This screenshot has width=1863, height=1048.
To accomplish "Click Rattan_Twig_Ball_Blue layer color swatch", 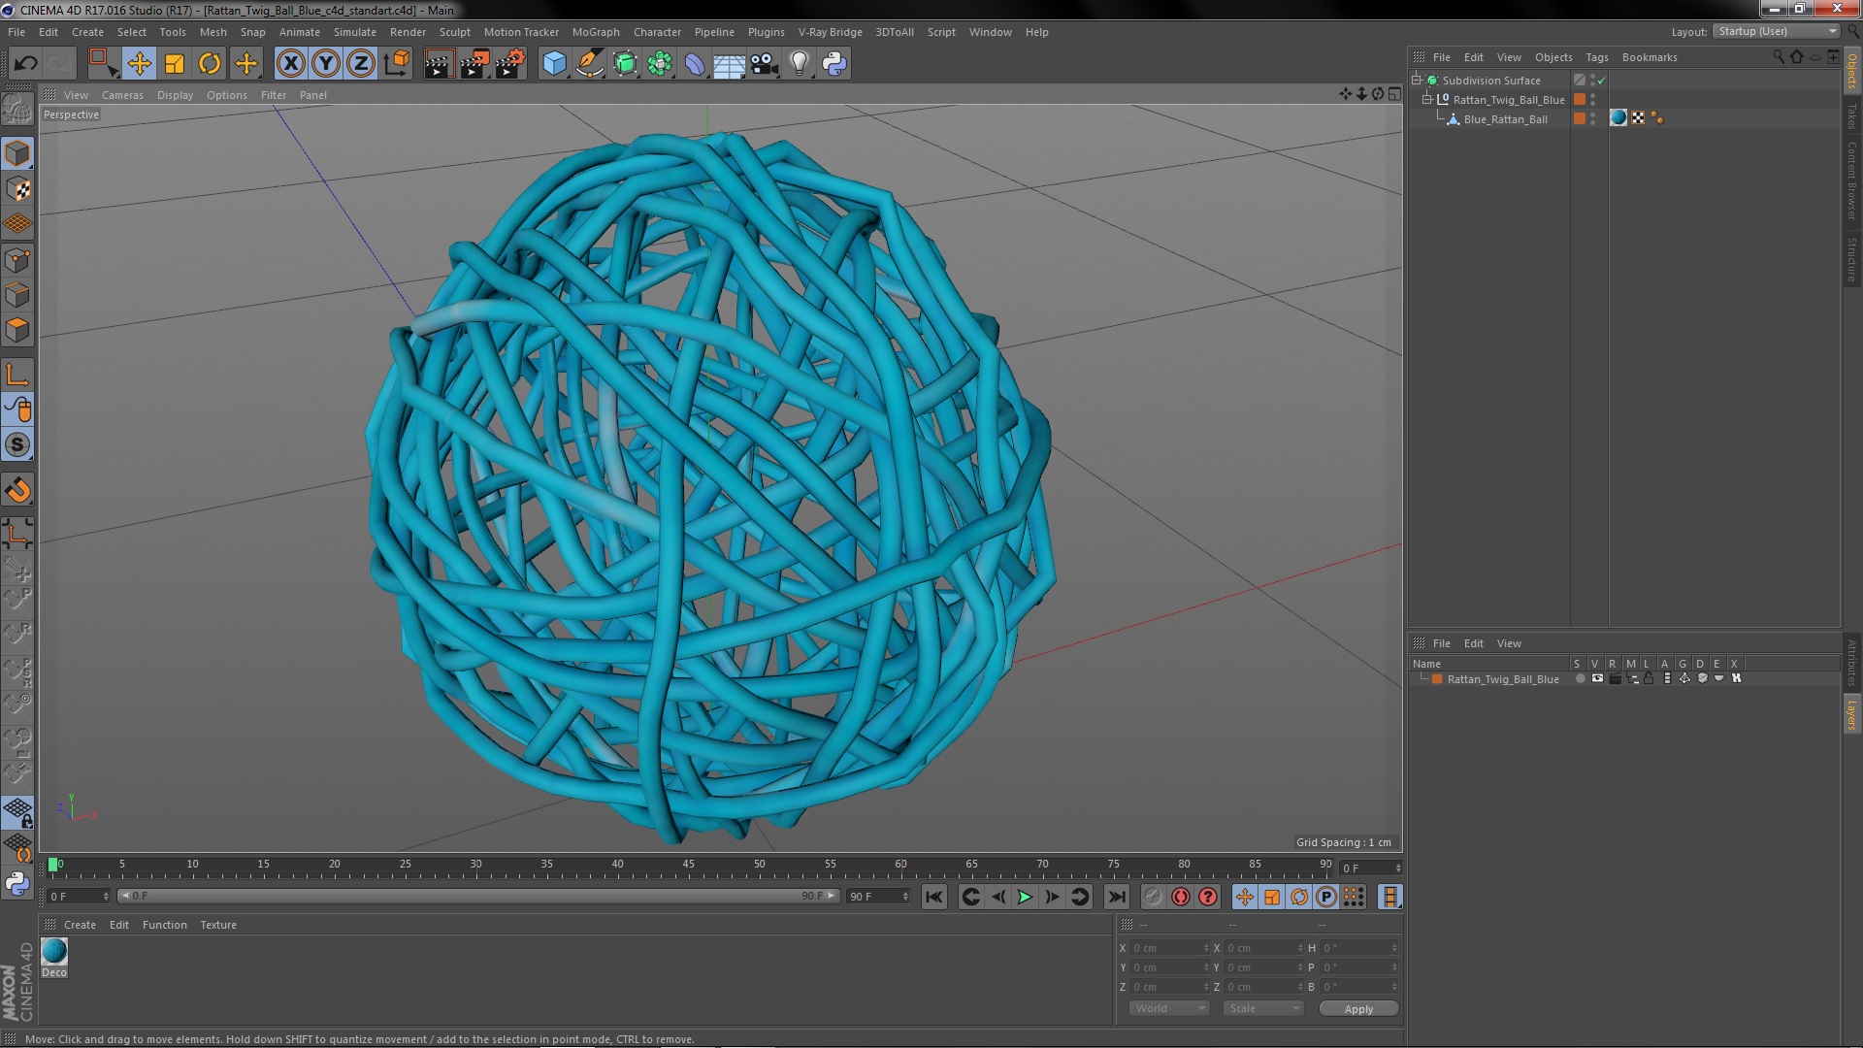I will pos(1437,679).
